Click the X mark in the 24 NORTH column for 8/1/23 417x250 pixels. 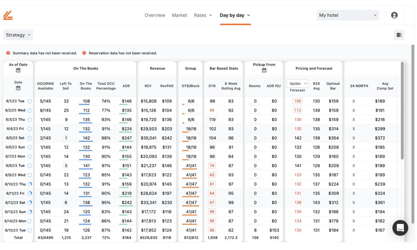click(353, 101)
